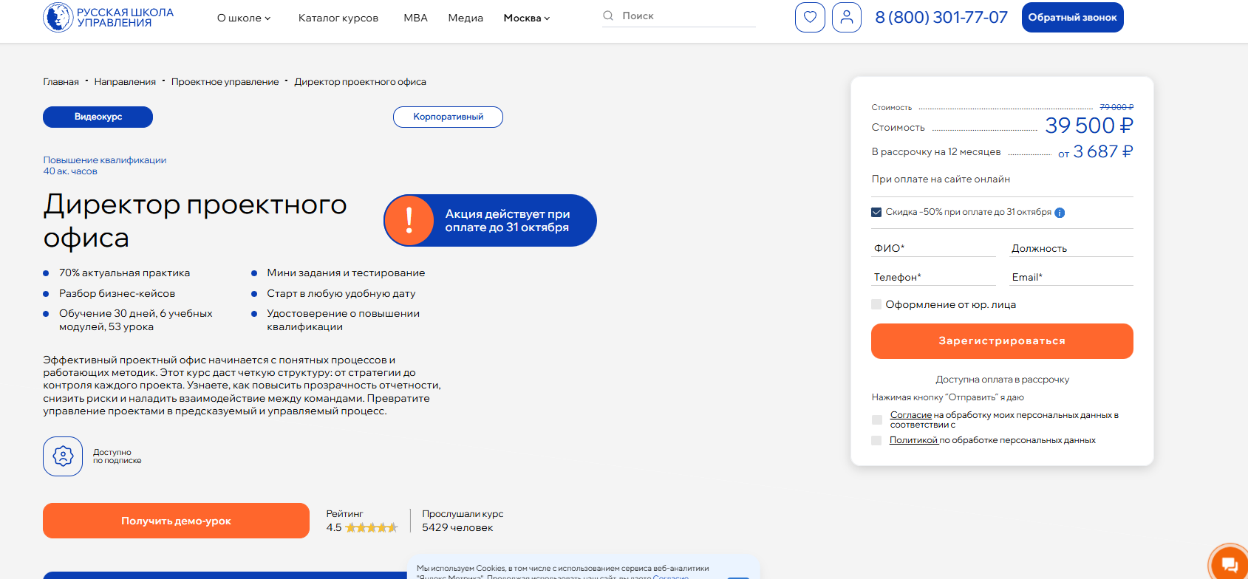Open favorites via the heart icon
The height and width of the screenshot is (579, 1248).
click(810, 17)
